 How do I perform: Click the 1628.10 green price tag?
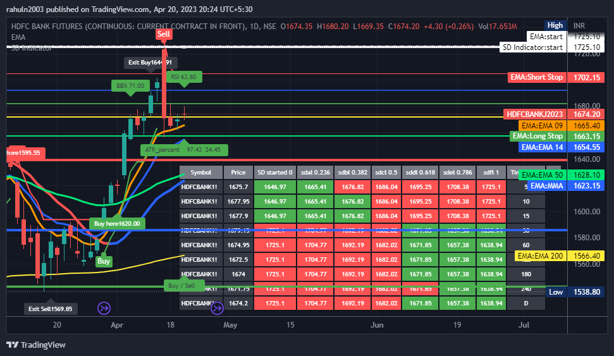(586, 175)
